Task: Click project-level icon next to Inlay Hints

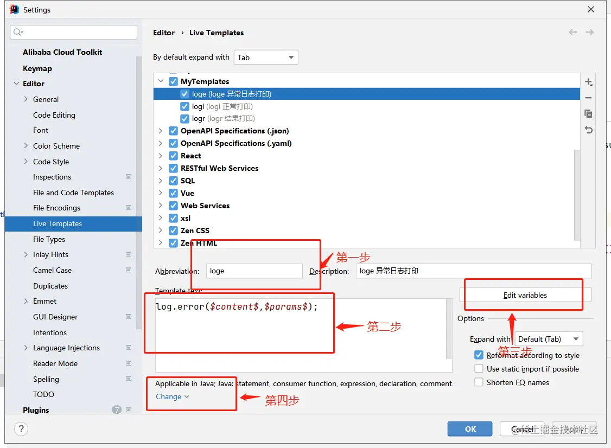Action: tap(129, 254)
